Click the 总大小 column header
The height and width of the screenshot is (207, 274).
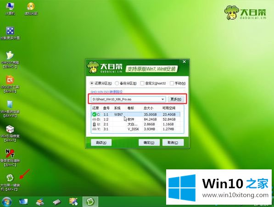coord(148,108)
